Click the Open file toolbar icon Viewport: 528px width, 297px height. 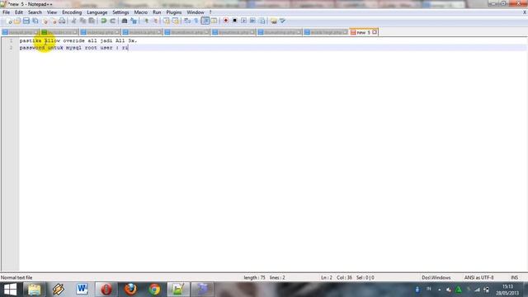pyautogui.click(x=17, y=21)
